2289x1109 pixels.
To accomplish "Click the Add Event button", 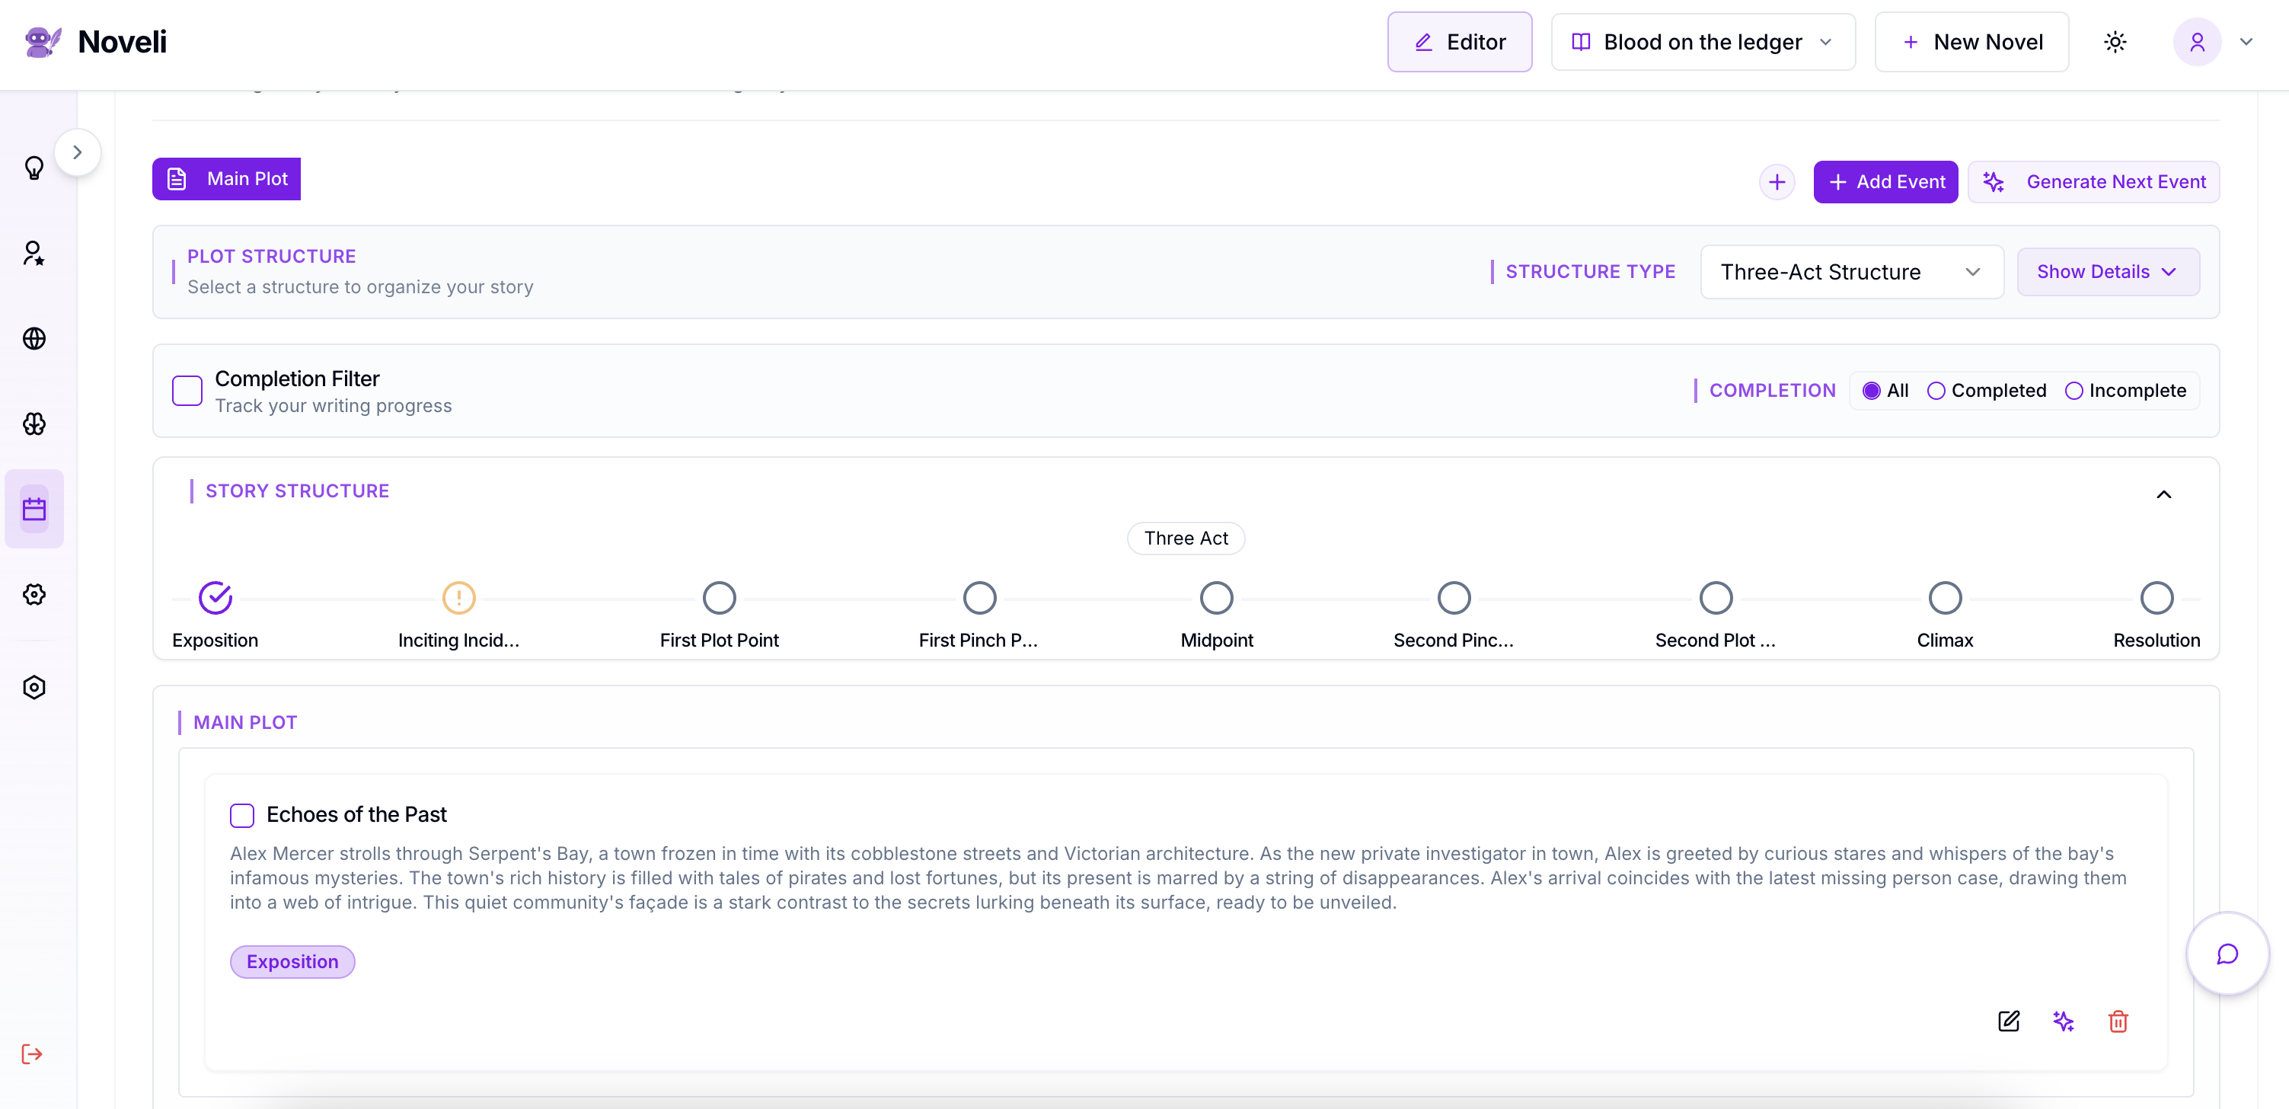I will pos(1885,182).
